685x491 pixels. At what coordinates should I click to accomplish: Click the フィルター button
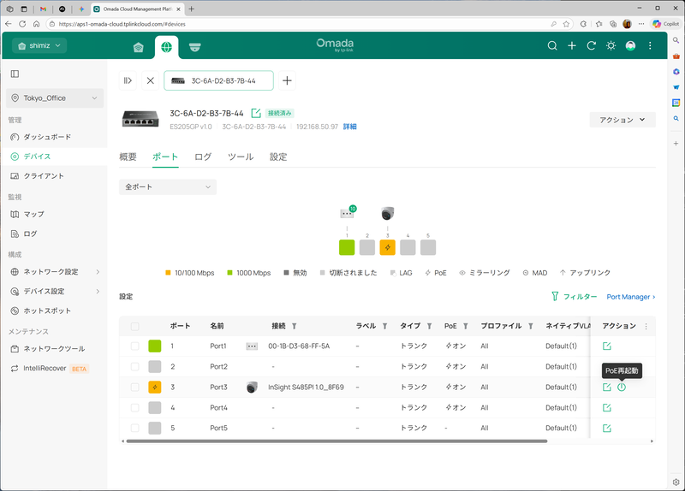pyautogui.click(x=574, y=297)
